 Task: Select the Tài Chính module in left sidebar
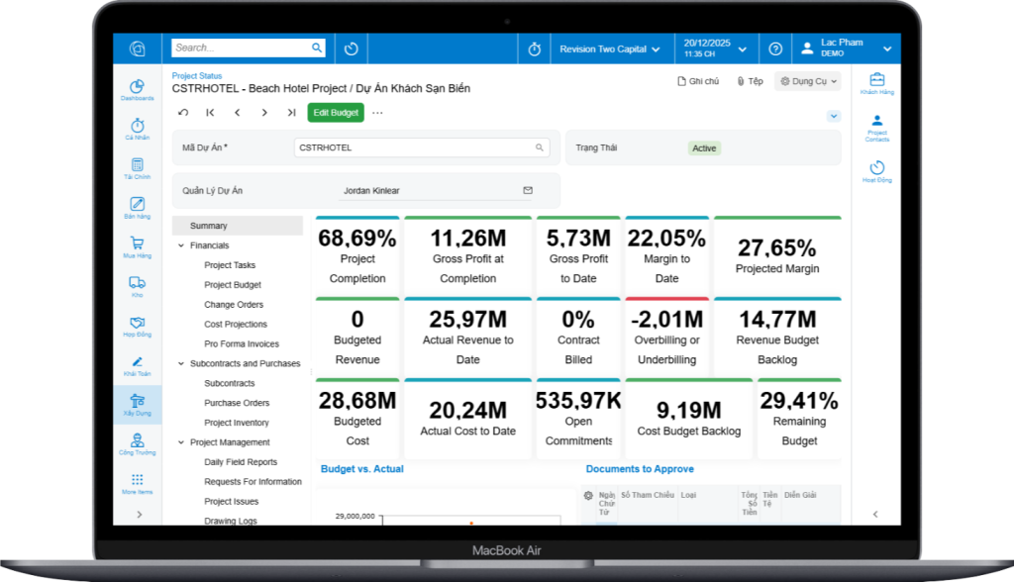(137, 168)
